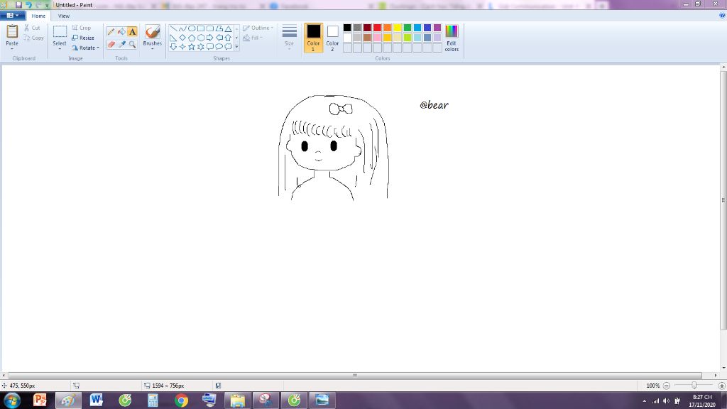This screenshot has width=727, height=409.
Task: Activate the Text tool
Action: click(132, 32)
